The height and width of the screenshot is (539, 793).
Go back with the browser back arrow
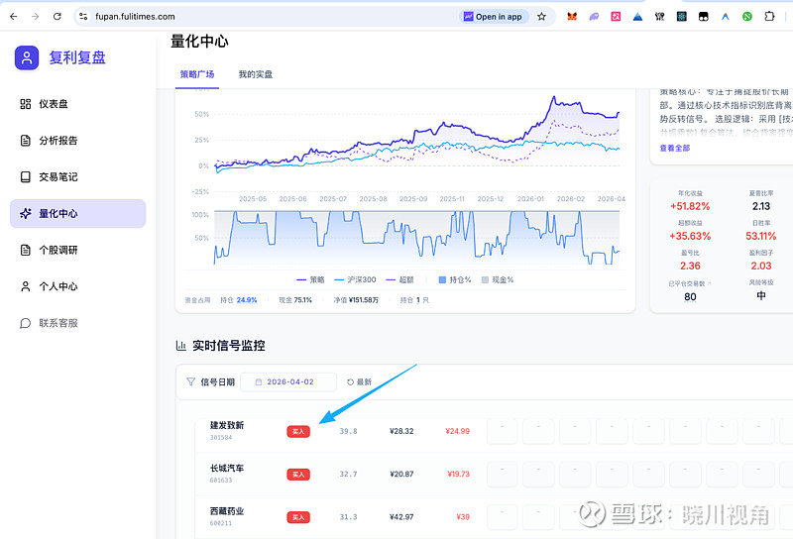[14, 17]
